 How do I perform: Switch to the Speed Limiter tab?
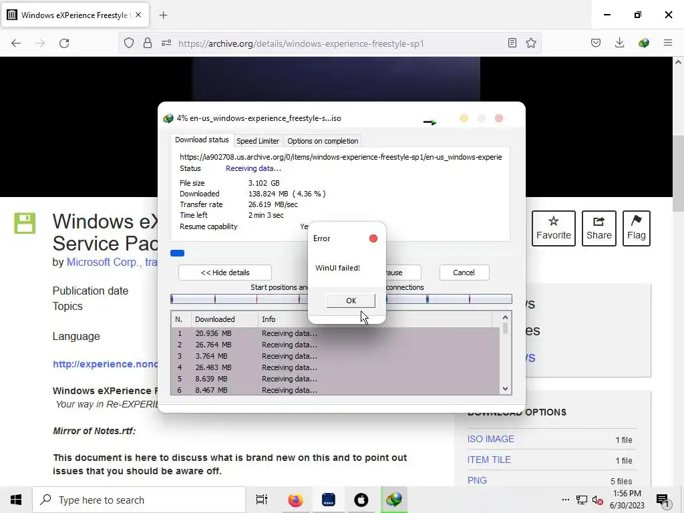pyautogui.click(x=258, y=141)
